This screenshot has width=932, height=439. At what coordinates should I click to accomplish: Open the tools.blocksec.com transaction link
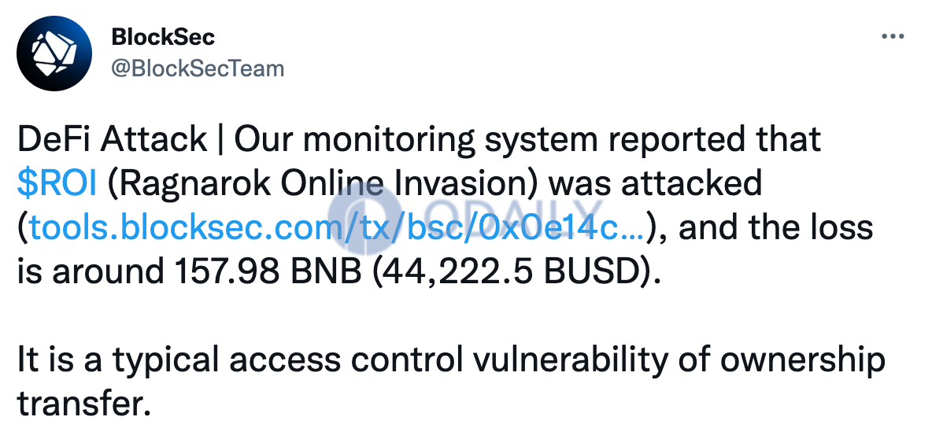(336, 227)
